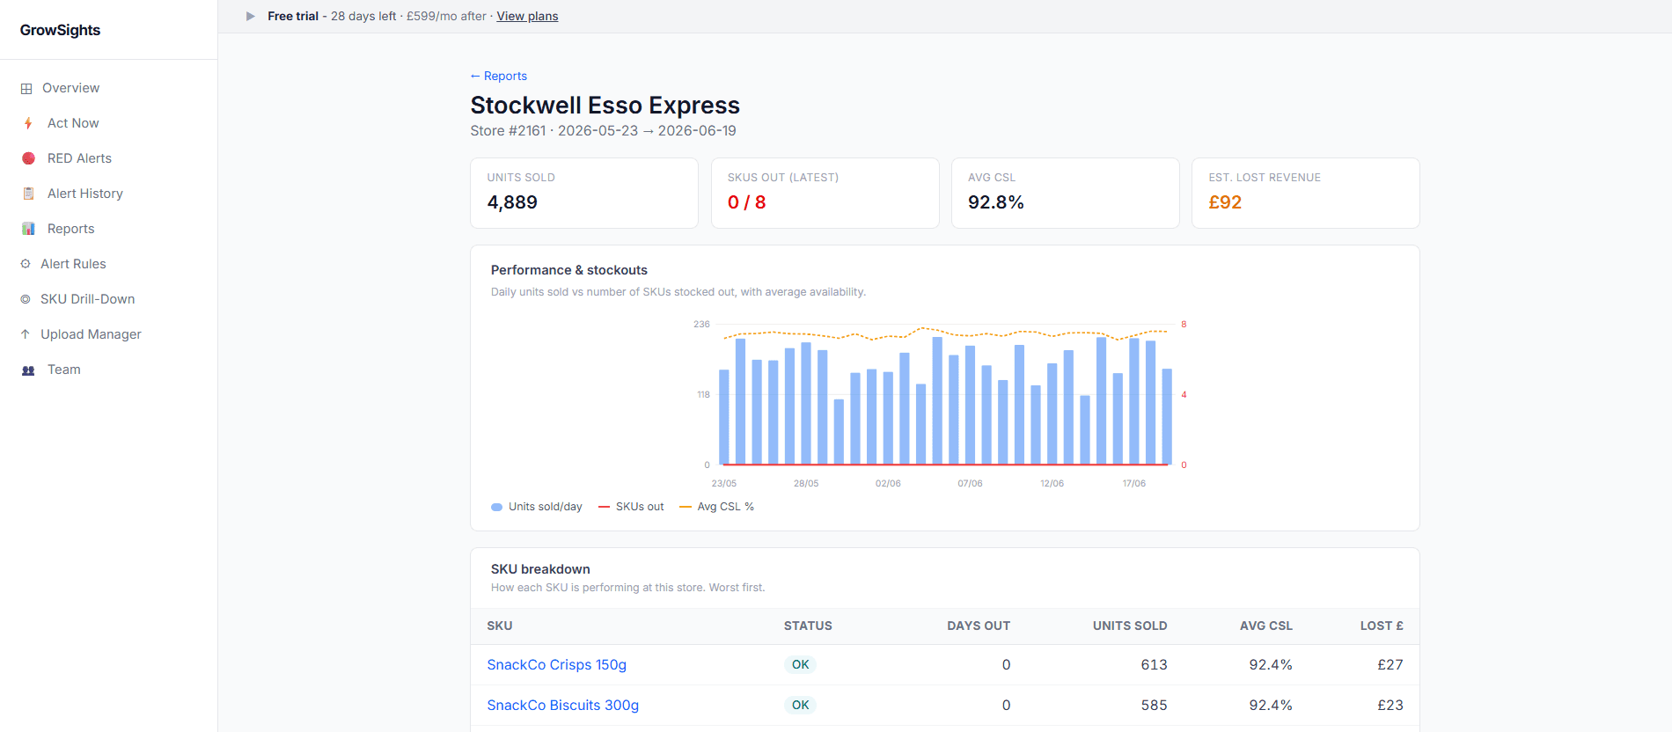Image resolution: width=1672 pixels, height=732 pixels.
Task: Toggle Units sold/day legend series
Action: 537,507
